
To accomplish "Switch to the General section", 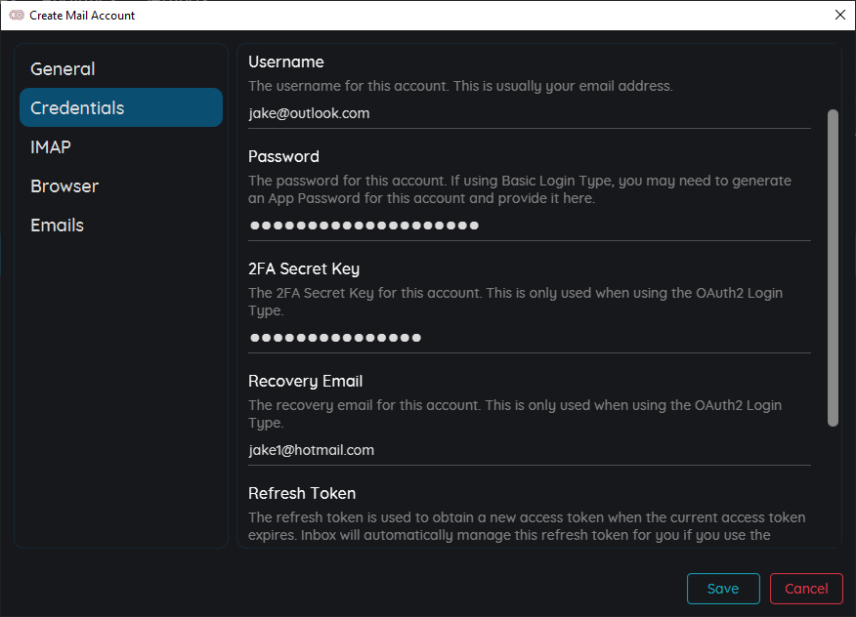I will click(63, 68).
